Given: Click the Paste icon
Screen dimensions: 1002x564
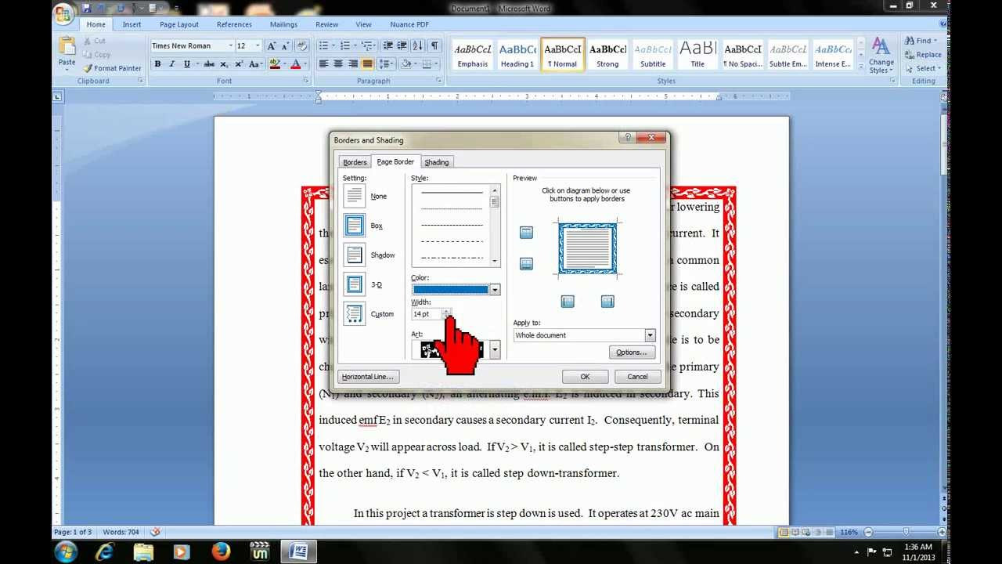Looking at the screenshot, I should [67, 52].
